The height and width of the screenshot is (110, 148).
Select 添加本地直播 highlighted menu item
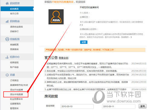(16, 94)
